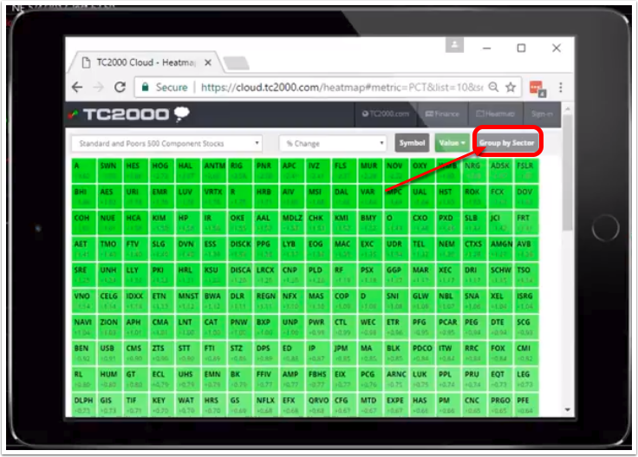The width and height of the screenshot is (638, 457).
Task: Click the DISCK stock tile
Action: (x=239, y=249)
